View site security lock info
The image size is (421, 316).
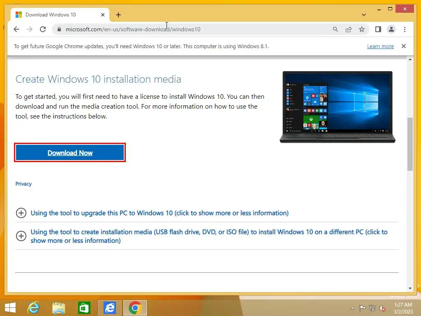[59, 29]
